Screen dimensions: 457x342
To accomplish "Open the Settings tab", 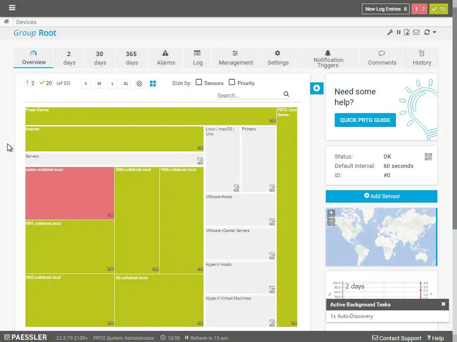I will tap(278, 58).
